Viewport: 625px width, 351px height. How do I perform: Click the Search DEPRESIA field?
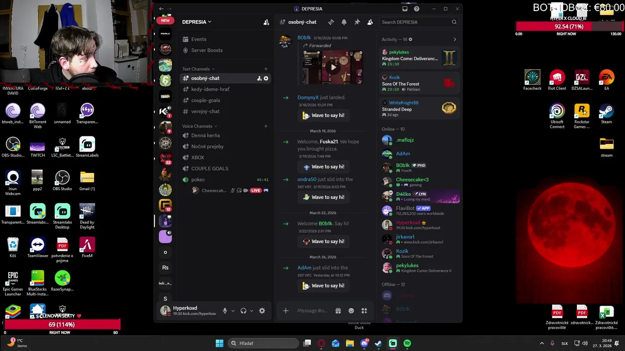click(419, 22)
